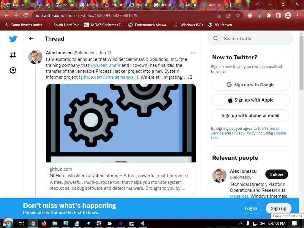304x228 pixels.
Task: Open the @yarden_shafir mention link
Action: pos(105,65)
